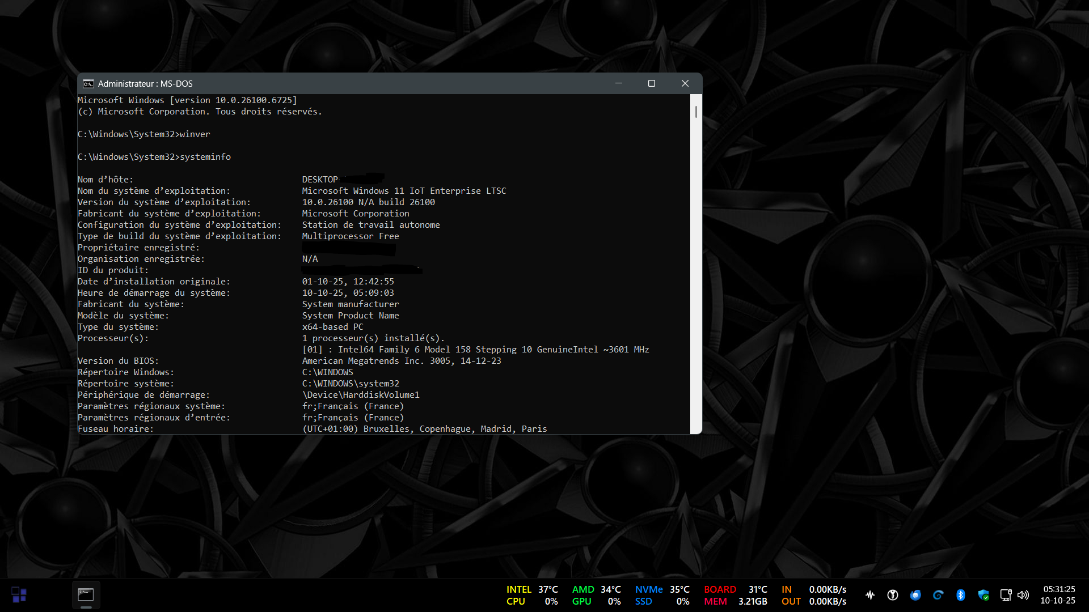Image resolution: width=1089 pixels, height=612 pixels.
Task: Click the blue round bird tray icon
Action: pos(915,595)
